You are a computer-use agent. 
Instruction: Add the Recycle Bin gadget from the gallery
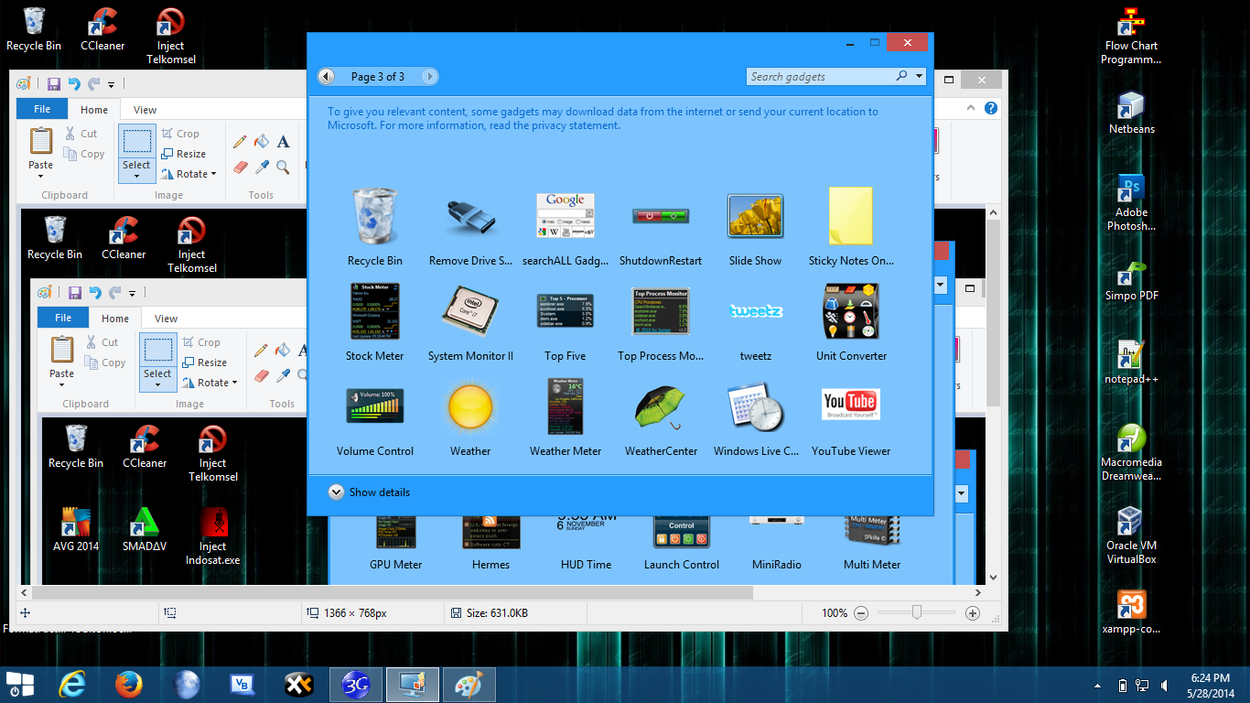(374, 217)
